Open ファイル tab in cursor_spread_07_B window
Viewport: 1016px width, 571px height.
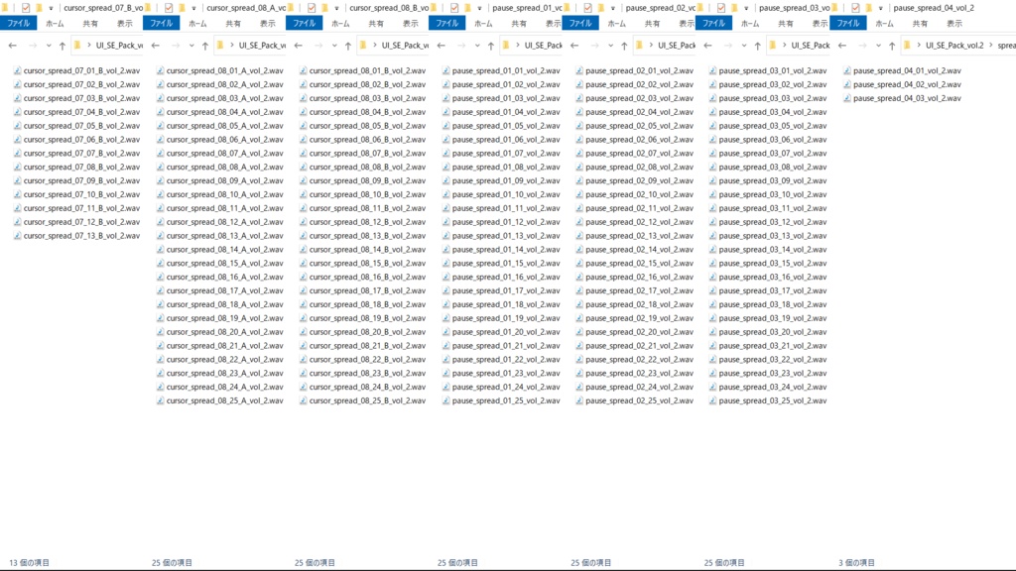point(18,24)
